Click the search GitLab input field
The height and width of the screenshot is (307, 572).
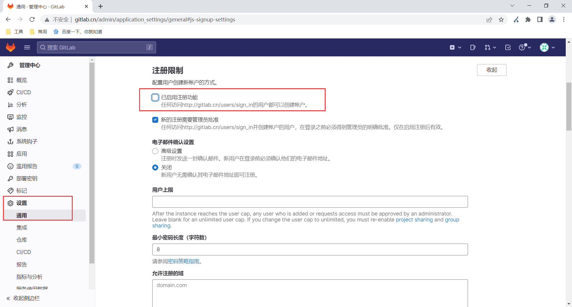97,47
